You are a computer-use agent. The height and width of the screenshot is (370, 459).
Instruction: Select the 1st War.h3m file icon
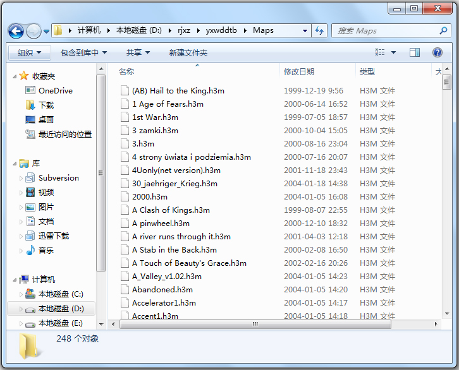pos(125,117)
